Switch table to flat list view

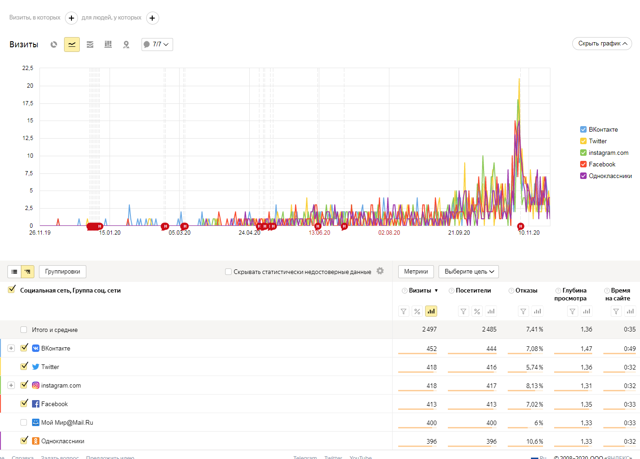14,272
